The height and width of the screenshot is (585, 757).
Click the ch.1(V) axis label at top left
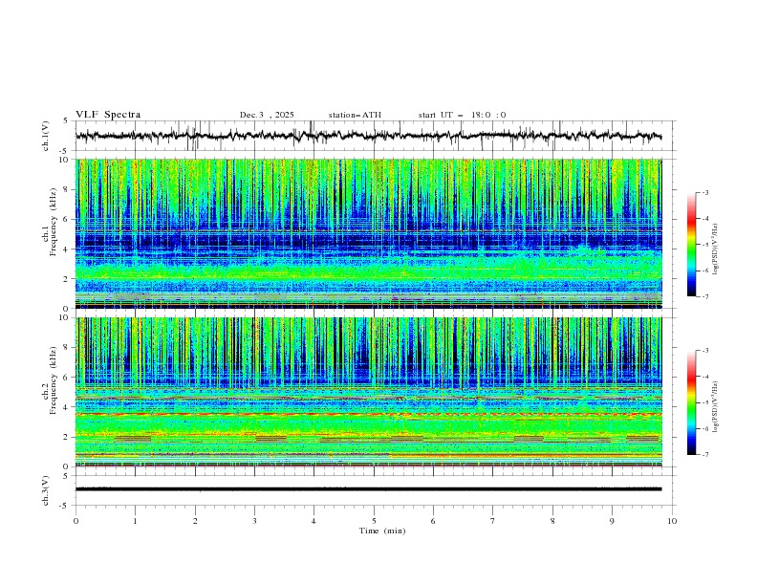tap(47, 136)
